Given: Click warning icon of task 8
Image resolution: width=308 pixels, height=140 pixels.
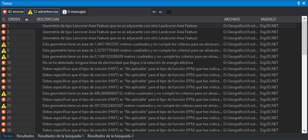Looking at the screenshot, I should 3,50.
